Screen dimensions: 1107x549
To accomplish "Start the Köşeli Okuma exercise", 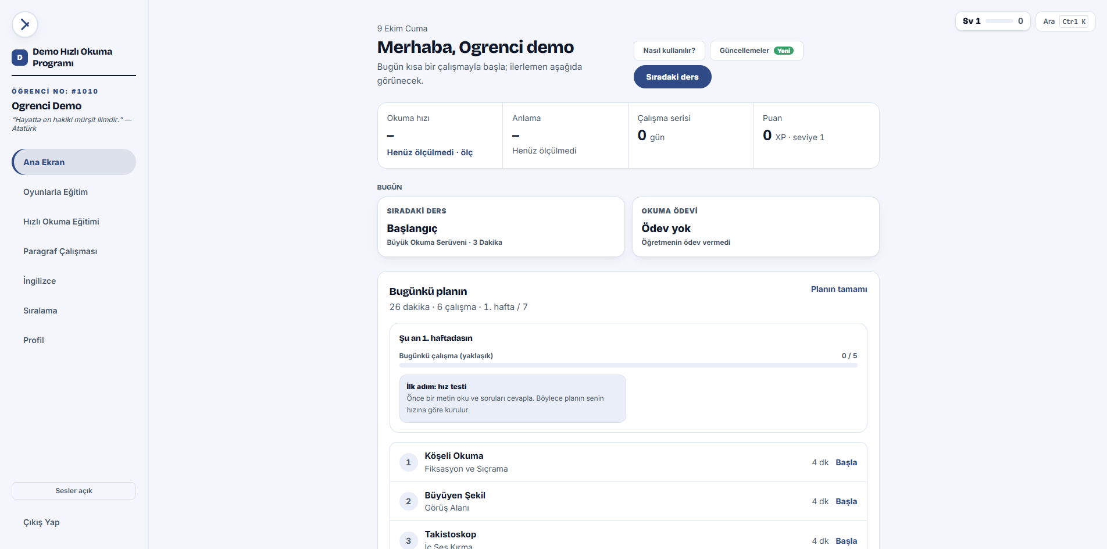I will click(x=846, y=462).
